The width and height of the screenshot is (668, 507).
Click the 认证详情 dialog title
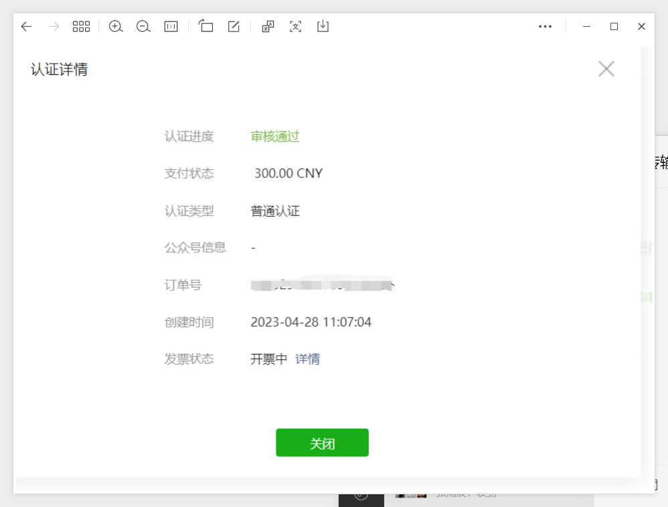[59, 69]
